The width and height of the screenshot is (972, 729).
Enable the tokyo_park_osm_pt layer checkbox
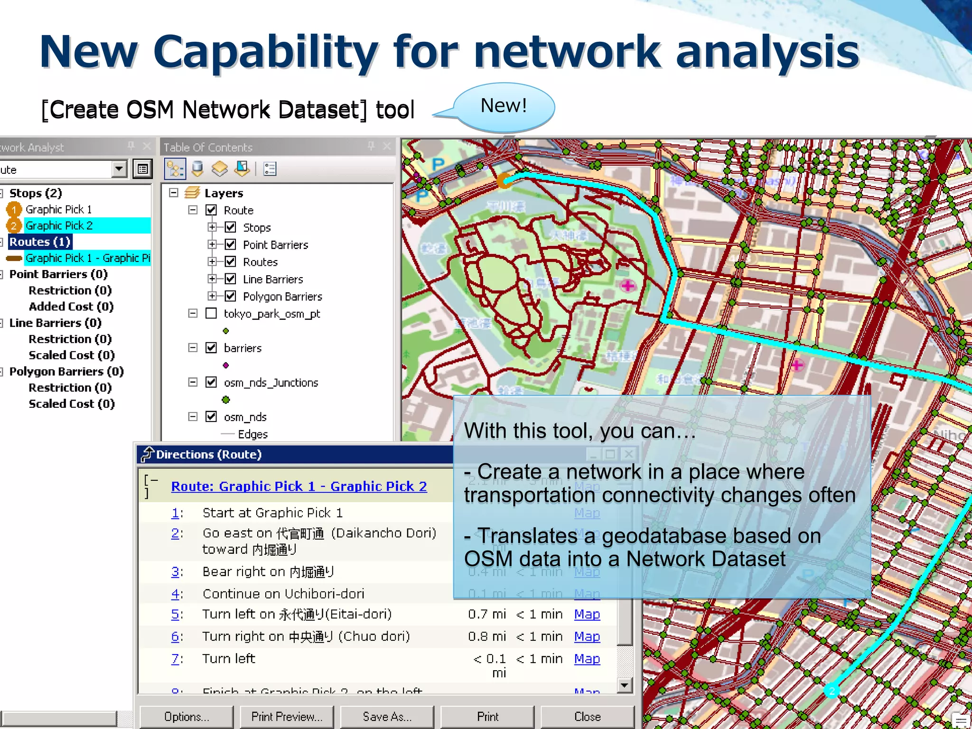(x=211, y=313)
